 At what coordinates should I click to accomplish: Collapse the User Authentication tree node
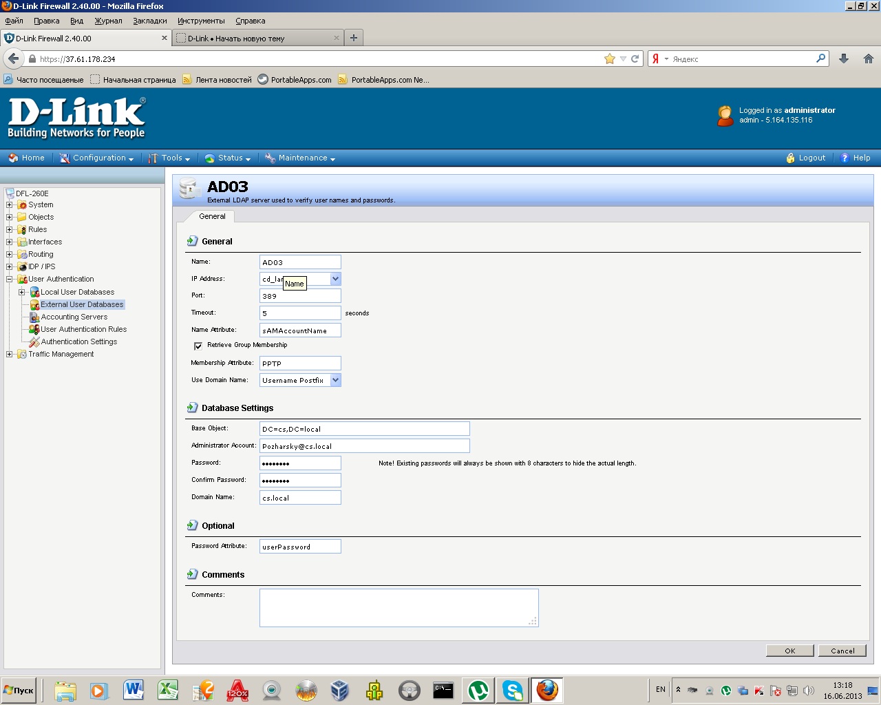pos(10,279)
